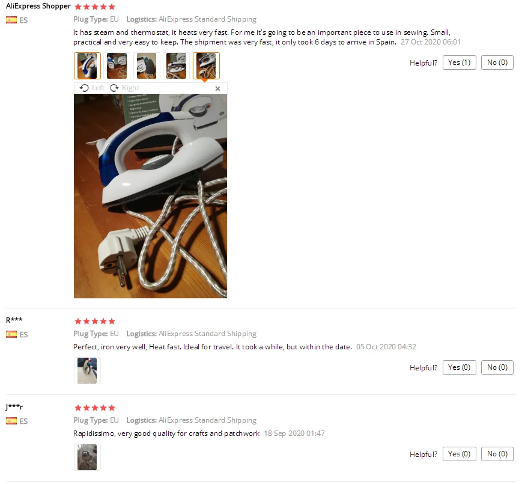The height and width of the screenshot is (484, 525).
Task: Click the large enlarged iron photo
Action: tap(150, 196)
